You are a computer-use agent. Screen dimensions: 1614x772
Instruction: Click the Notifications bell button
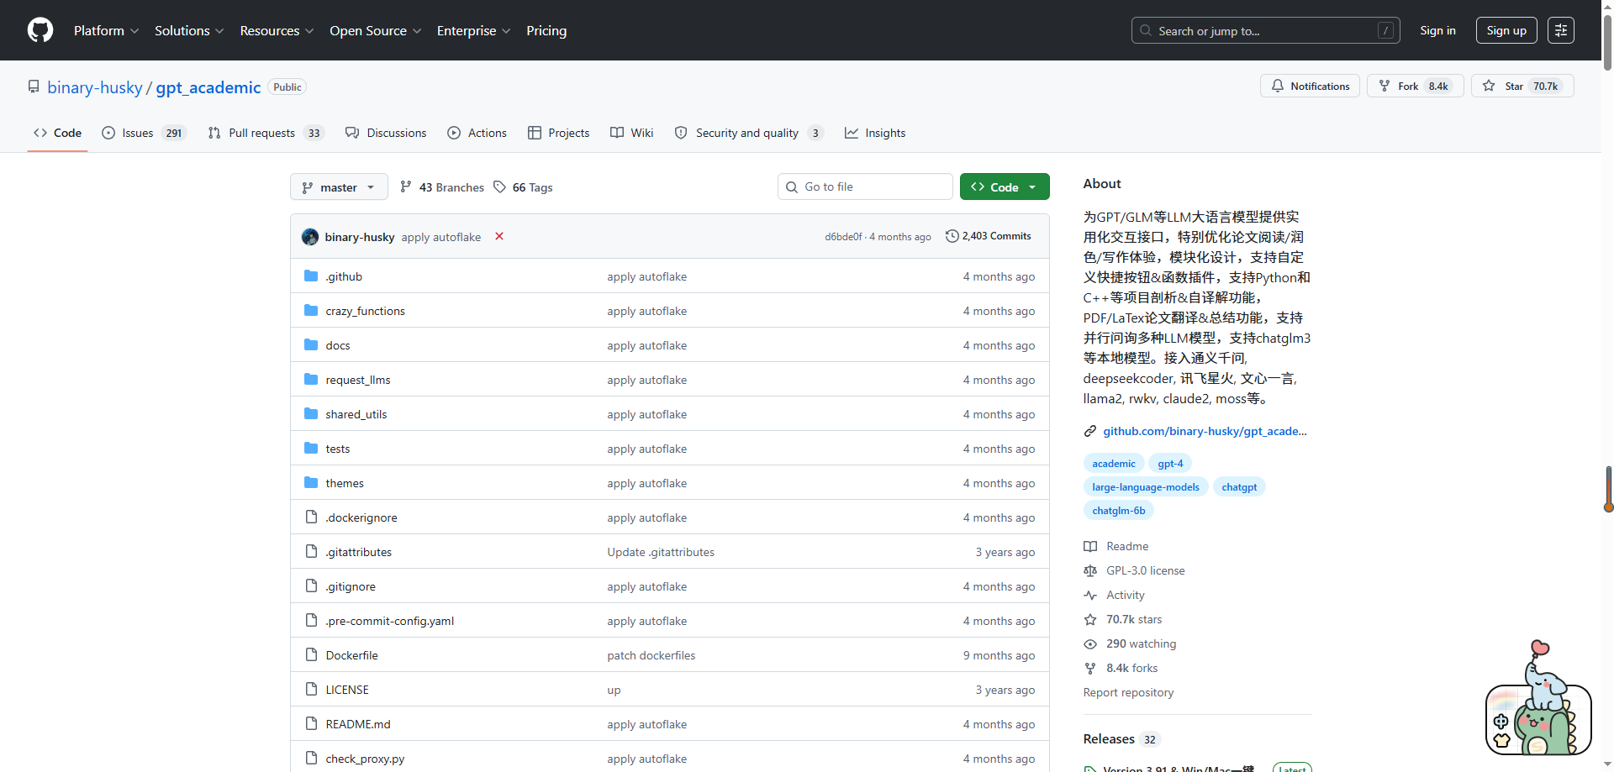point(1310,86)
